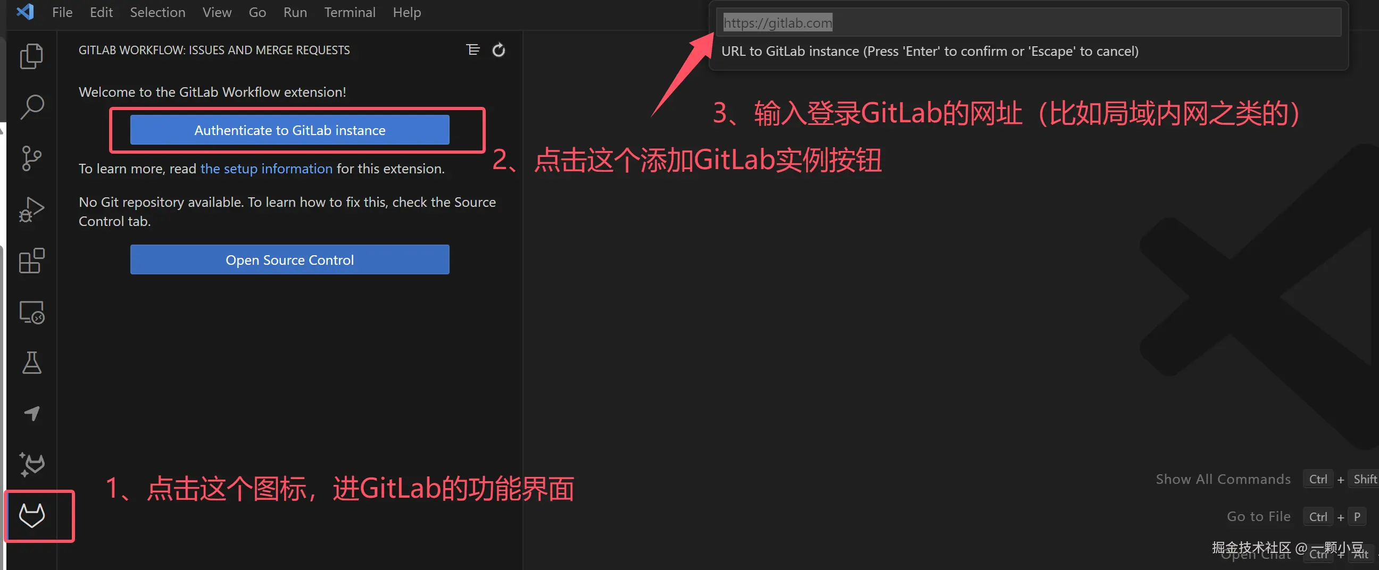Screen dimensions: 1379x570
Task: Open the GitLab Workflow fox icon
Action: 31,515
